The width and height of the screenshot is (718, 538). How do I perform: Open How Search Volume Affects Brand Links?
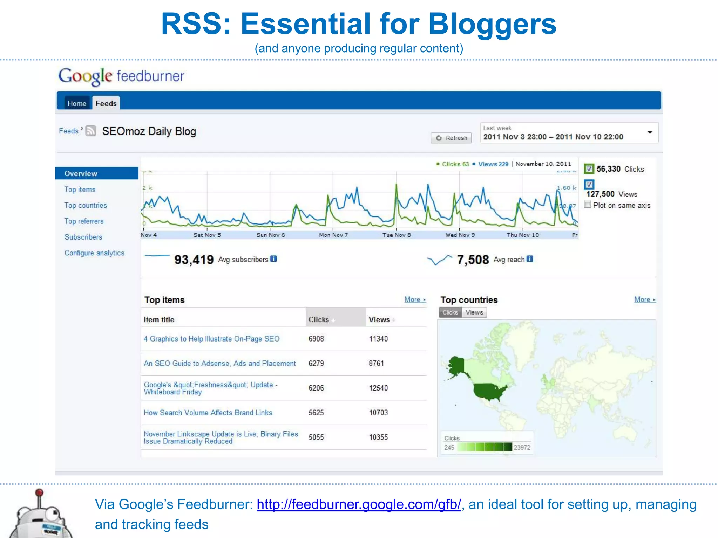(208, 413)
